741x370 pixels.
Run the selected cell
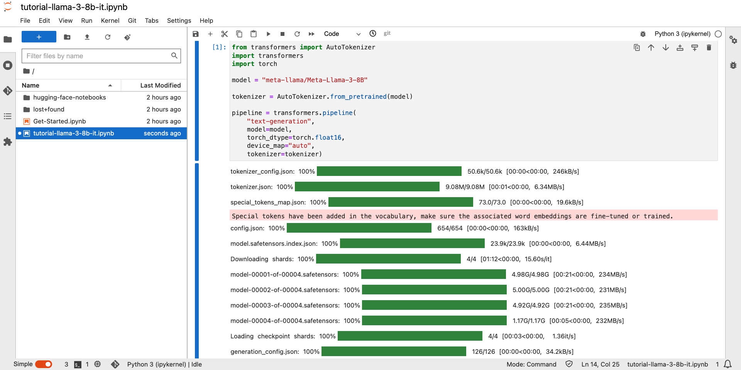pyautogui.click(x=268, y=34)
